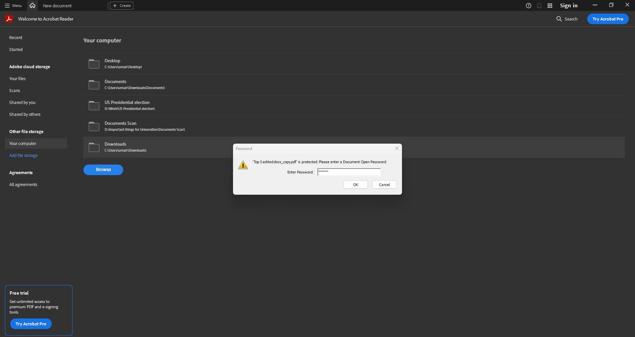Select the Documents Scan folder name

coord(121,123)
